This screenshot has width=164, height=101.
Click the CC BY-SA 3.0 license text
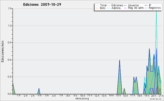pyautogui.click(x=156, y=99)
